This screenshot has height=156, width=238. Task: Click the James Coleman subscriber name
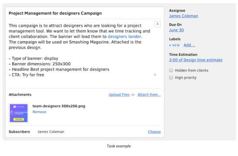tap(51, 132)
